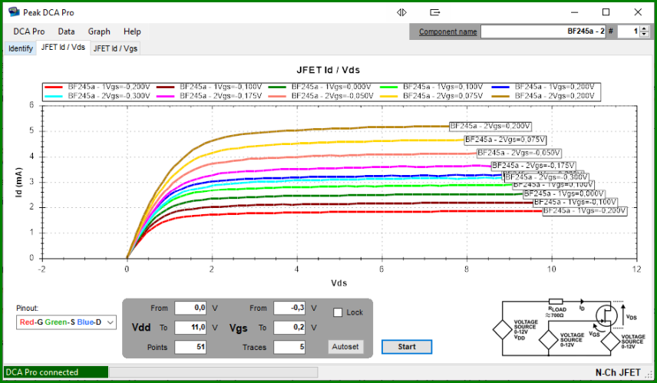Open the Pinout dropdown

[66, 322]
